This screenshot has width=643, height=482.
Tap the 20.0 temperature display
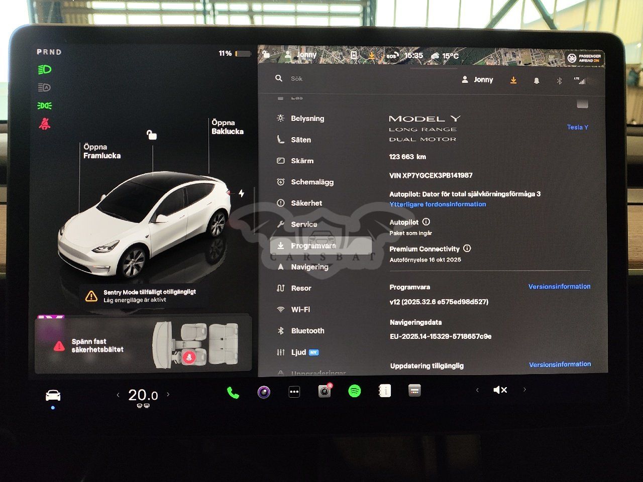point(143,396)
